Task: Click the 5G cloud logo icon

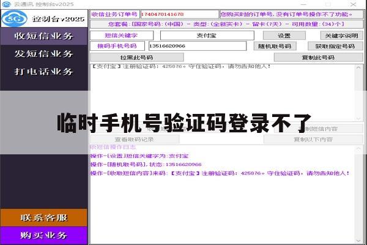Action: tap(15, 18)
